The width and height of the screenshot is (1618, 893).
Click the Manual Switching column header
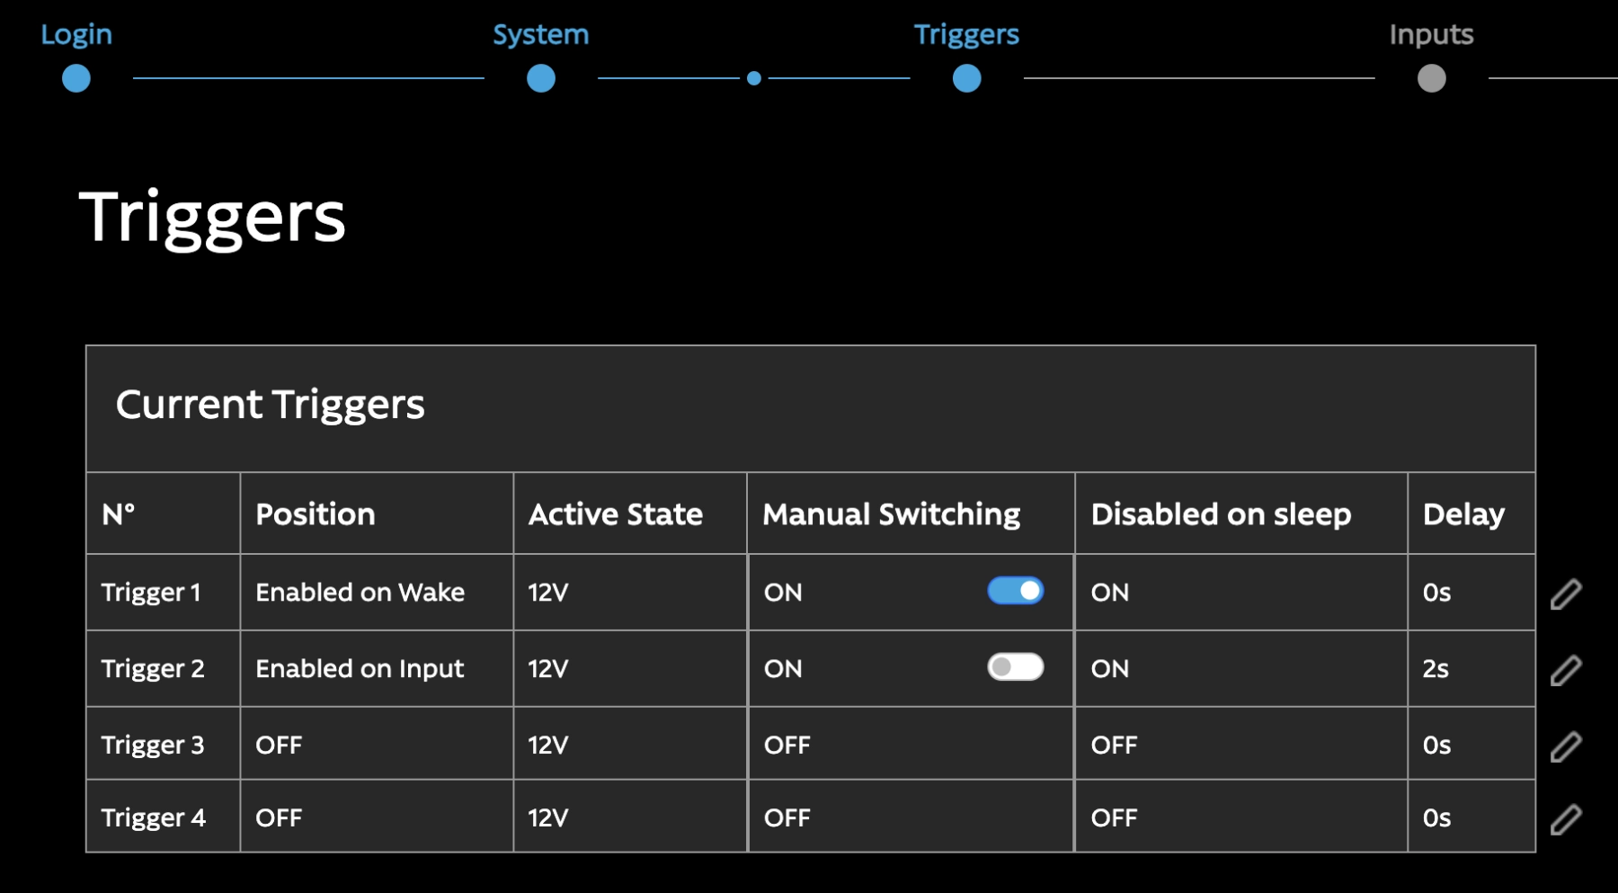pos(892,514)
